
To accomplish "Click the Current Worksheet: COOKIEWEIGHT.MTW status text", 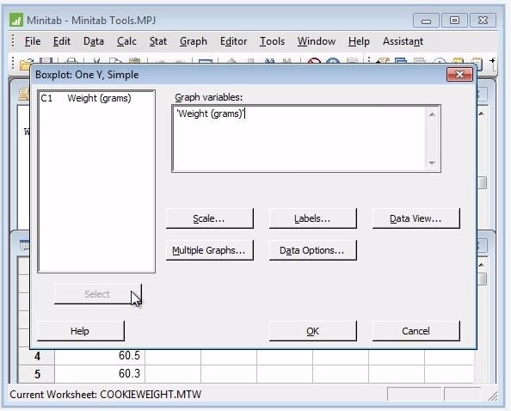I will click(x=106, y=395).
